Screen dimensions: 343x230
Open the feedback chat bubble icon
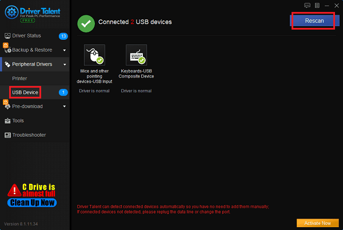307,6
